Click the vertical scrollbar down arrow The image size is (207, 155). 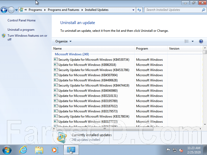pyautogui.click(x=205, y=124)
